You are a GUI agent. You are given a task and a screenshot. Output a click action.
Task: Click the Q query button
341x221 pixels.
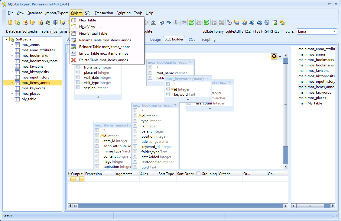pos(274,56)
